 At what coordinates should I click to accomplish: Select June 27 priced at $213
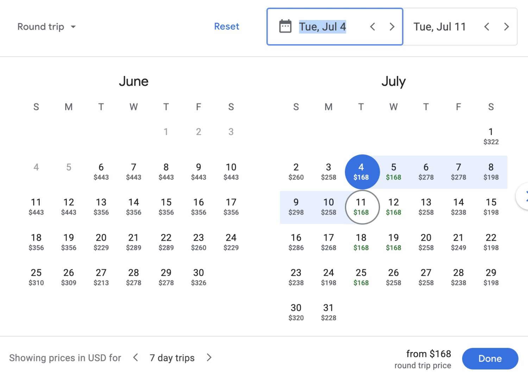(x=101, y=277)
